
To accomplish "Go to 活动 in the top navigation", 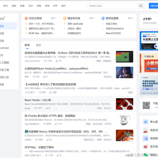I will point(31,6).
